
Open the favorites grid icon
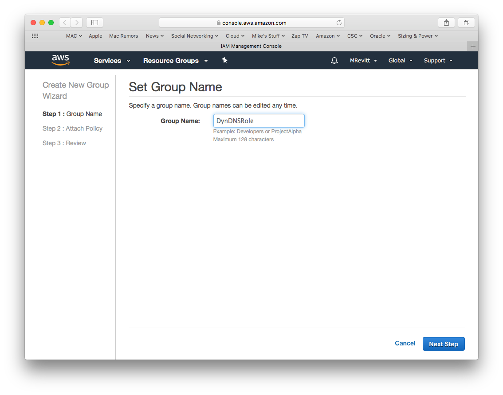pos(35,36)
